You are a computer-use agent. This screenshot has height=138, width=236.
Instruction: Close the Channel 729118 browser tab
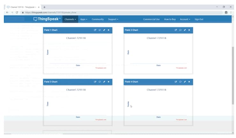click(x=39, y=7)
